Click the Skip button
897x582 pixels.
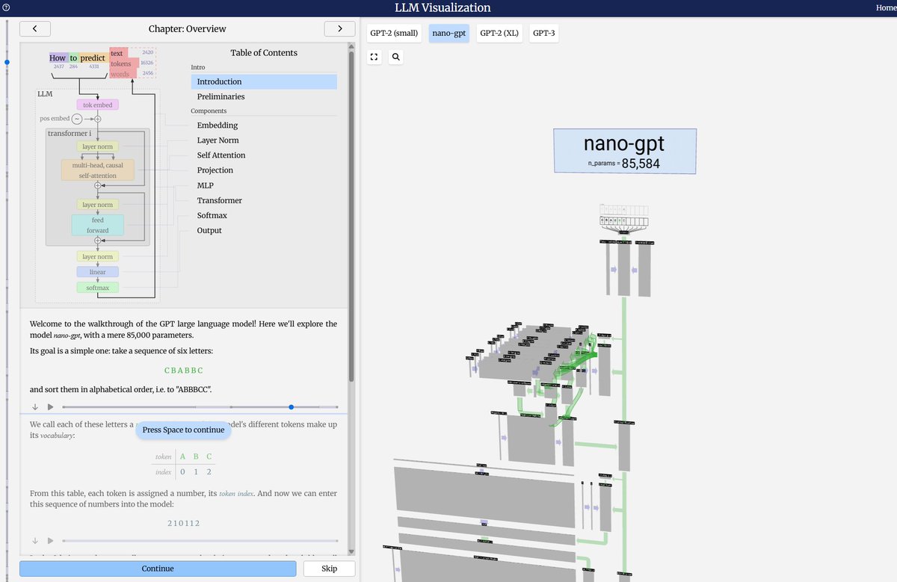(329, 569)
